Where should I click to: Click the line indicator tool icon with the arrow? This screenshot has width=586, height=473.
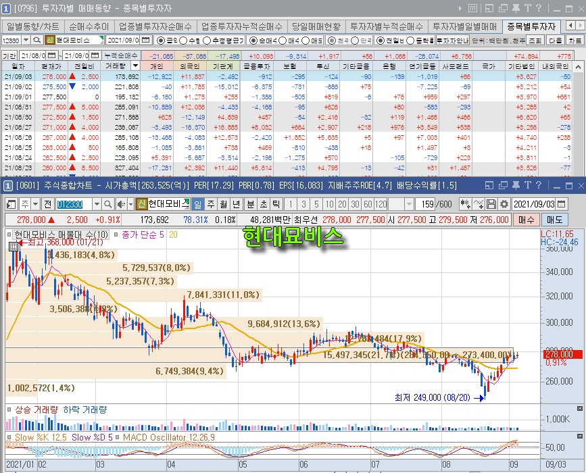(479, 204)
